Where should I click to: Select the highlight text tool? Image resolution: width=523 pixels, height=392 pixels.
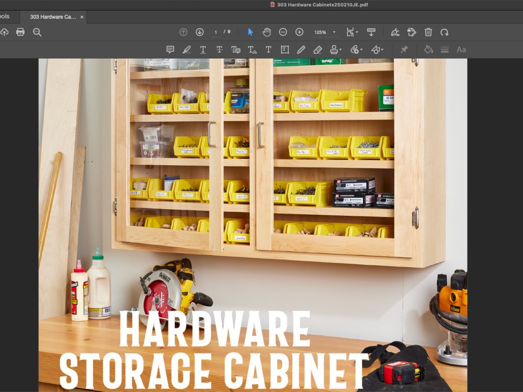coord(187,50)
